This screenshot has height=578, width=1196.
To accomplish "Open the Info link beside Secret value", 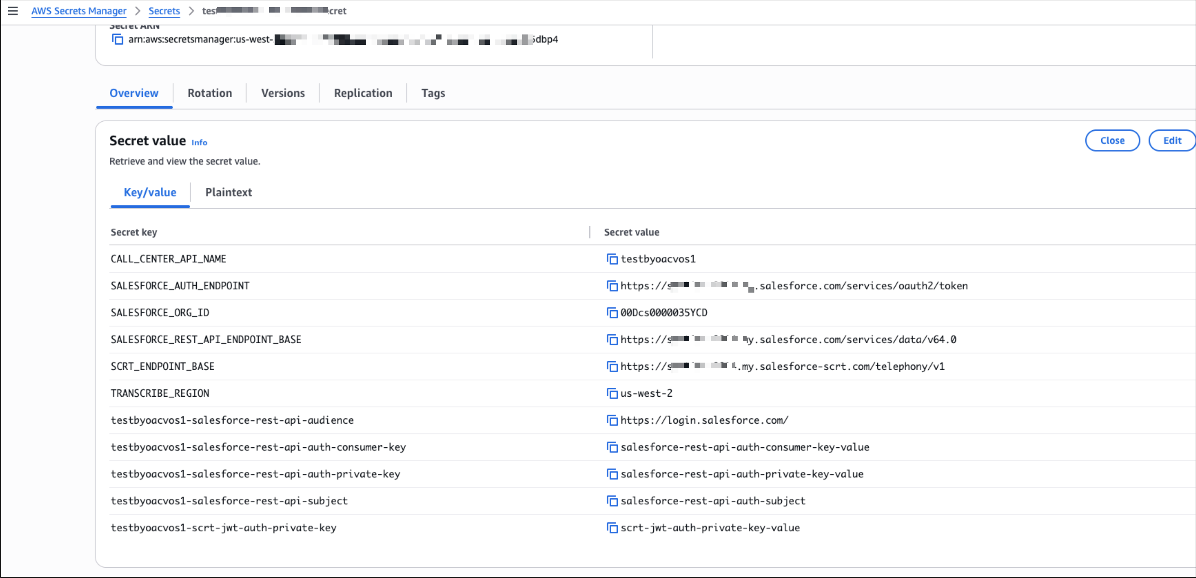I will coord(199,143).
